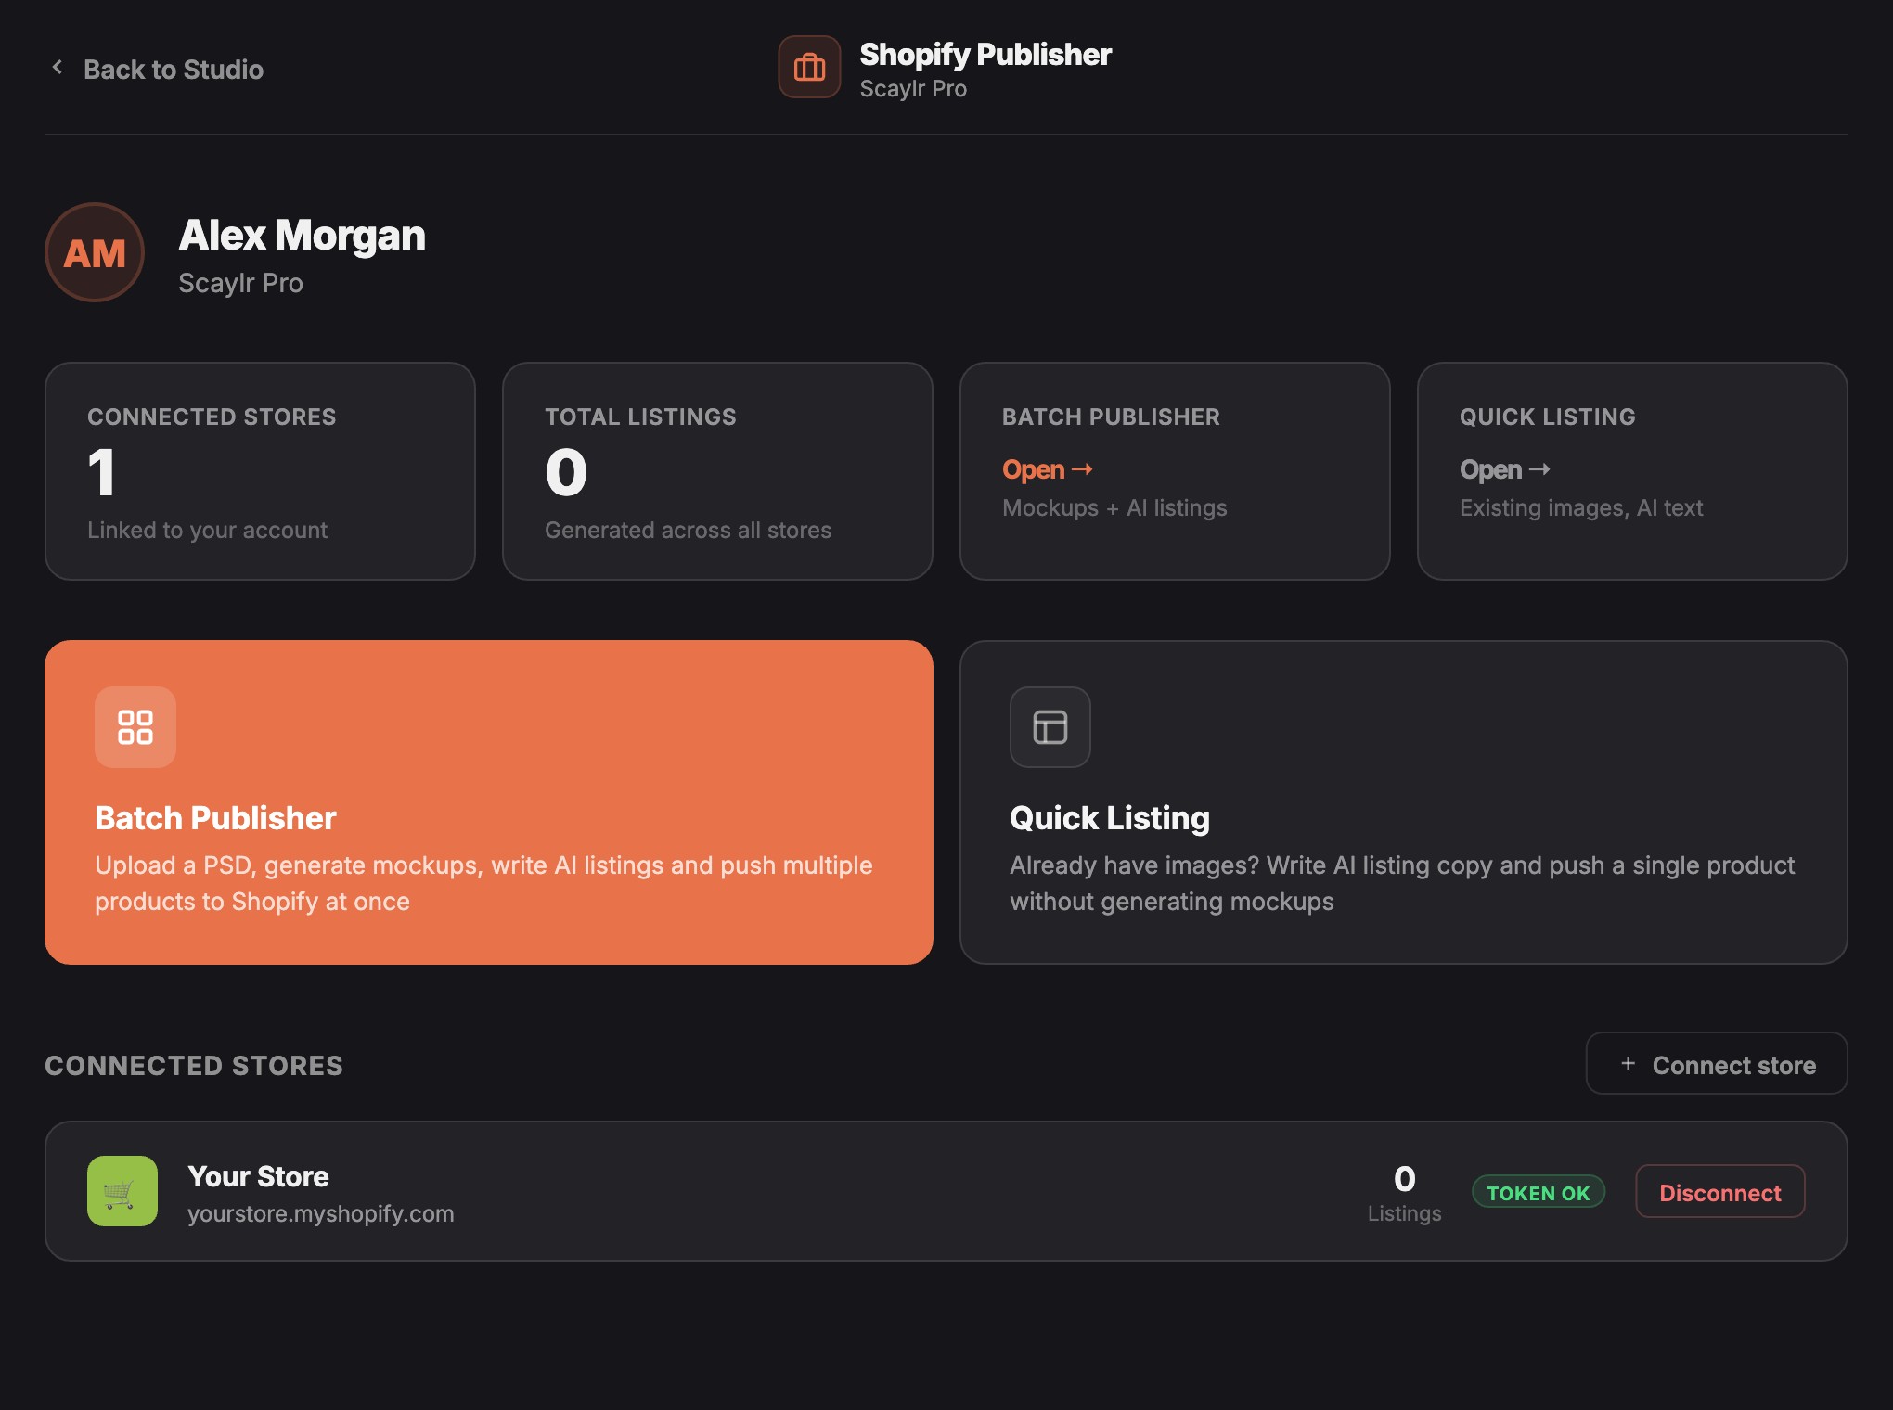Click the Alex Morgan name heading
Screen dimensions: 1893x1410
(x=303, y=236)
